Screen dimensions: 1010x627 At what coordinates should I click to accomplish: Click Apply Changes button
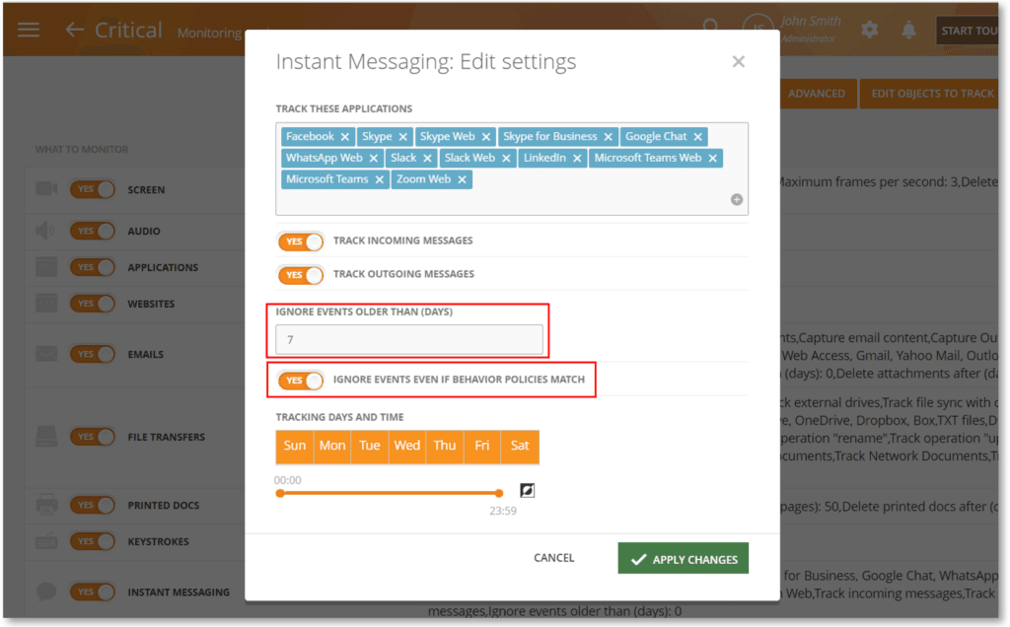click(683, 558)
